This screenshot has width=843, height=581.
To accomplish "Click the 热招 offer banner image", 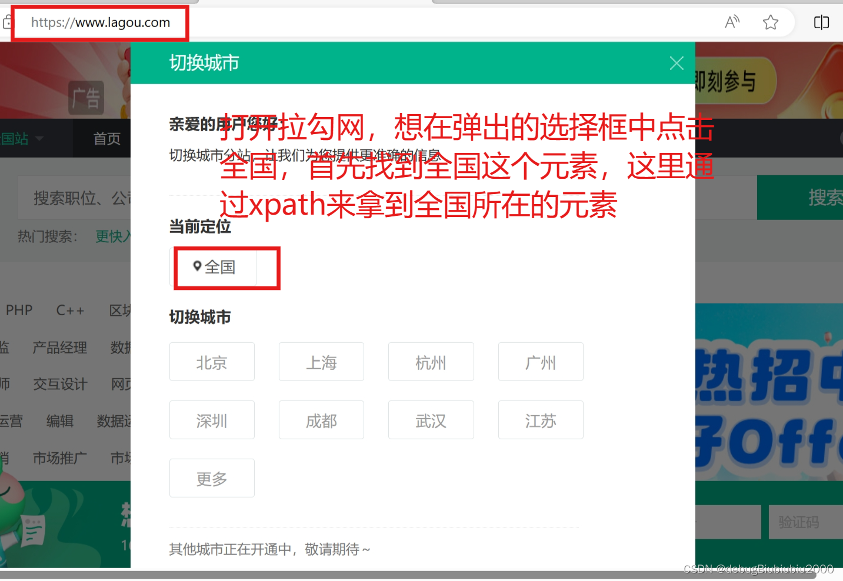I will [769, 392].
